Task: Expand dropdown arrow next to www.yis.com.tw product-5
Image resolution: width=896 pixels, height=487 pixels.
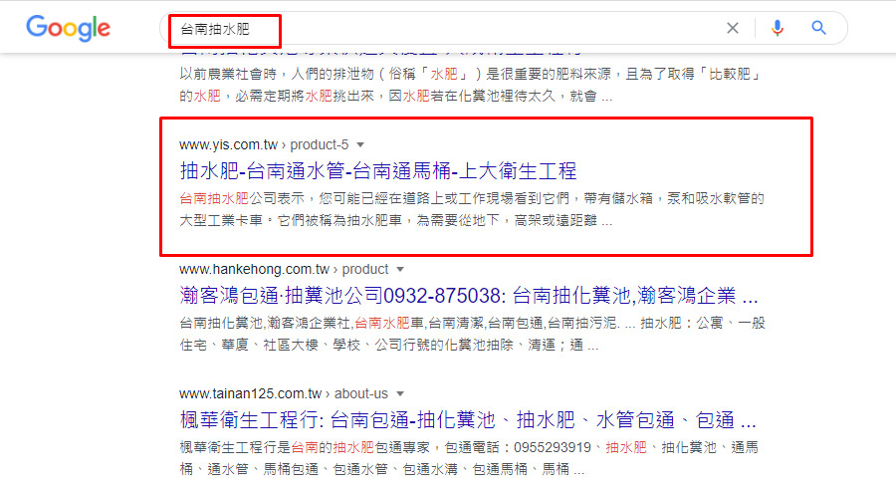Action: click(x=360, y=144)
